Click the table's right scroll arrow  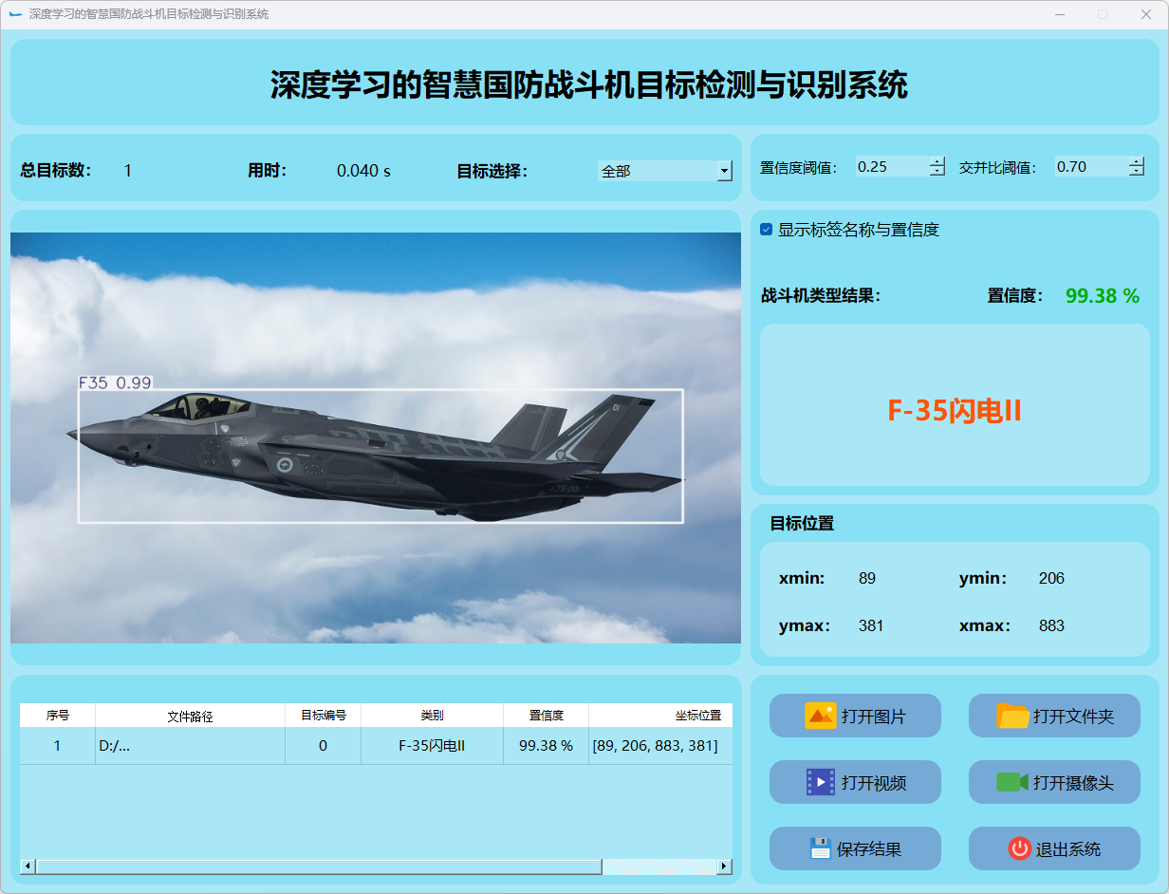[x=724, y=866]
